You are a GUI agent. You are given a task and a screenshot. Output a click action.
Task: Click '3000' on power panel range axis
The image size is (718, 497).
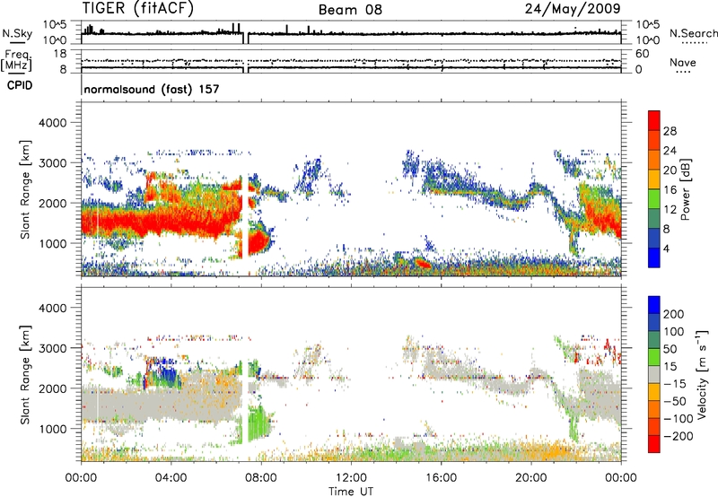(x=52, y=163)
